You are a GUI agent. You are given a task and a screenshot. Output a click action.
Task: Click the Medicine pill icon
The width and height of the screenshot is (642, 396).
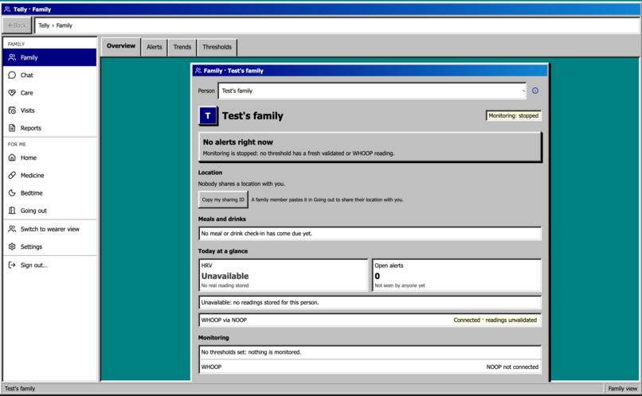click(12, 175)
